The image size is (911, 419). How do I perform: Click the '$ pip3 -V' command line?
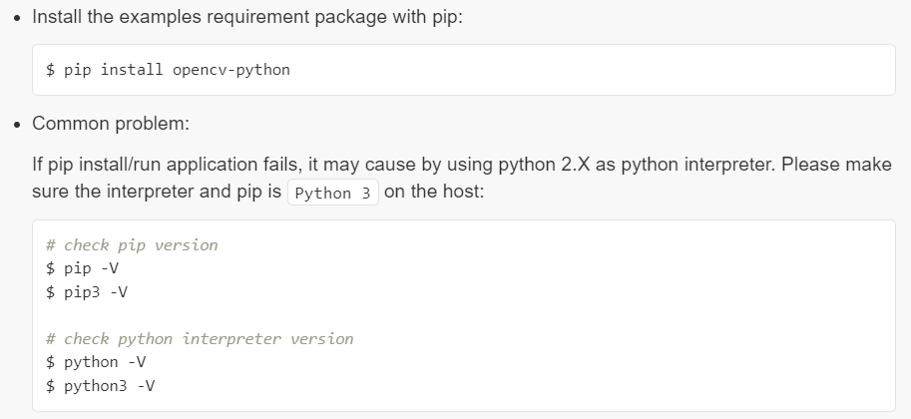[87, 291]
